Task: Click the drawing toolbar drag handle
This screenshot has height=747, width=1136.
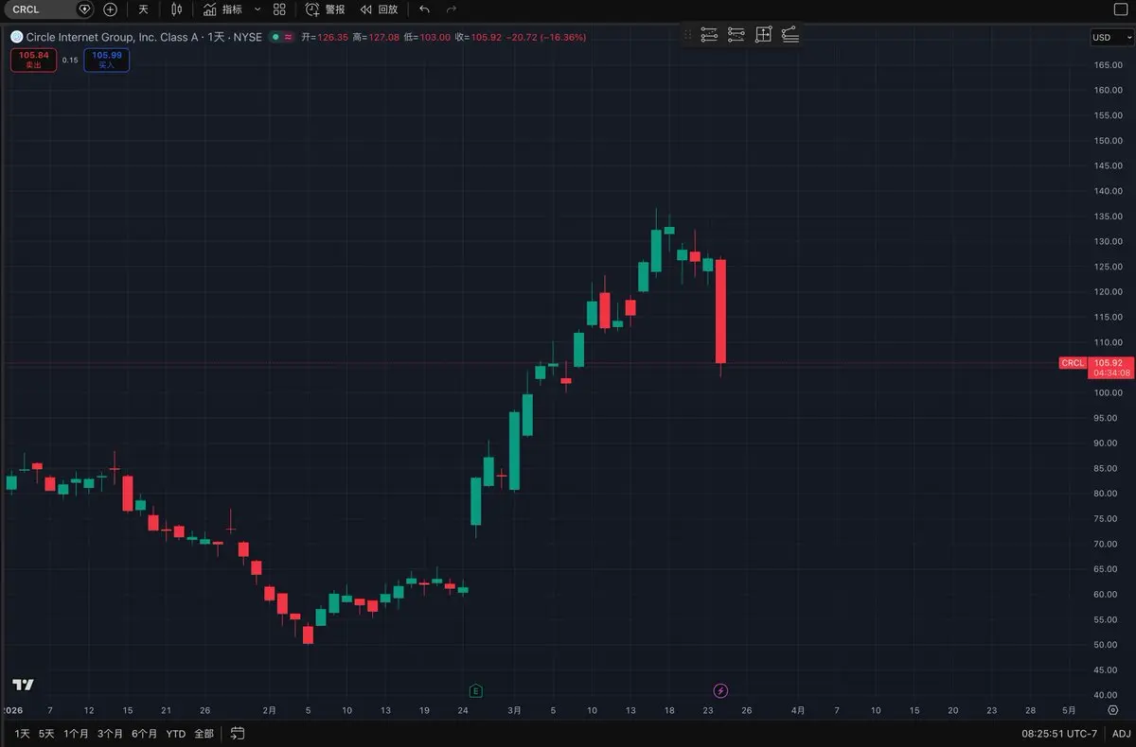Action: [688, 35]
